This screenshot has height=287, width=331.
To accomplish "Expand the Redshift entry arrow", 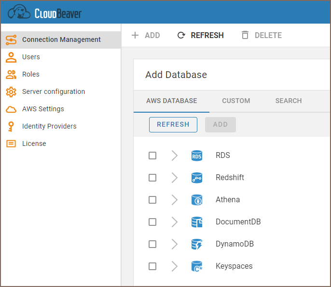I will [x=174, y=178].
